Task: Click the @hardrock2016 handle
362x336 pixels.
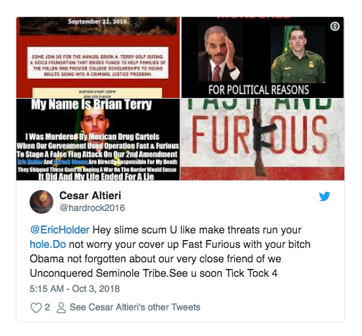Action: click(92, 208)
